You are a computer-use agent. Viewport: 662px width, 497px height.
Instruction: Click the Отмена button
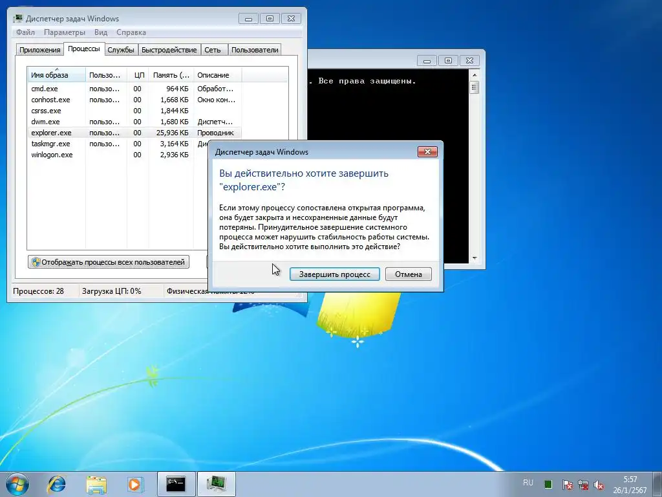[409, 274]
